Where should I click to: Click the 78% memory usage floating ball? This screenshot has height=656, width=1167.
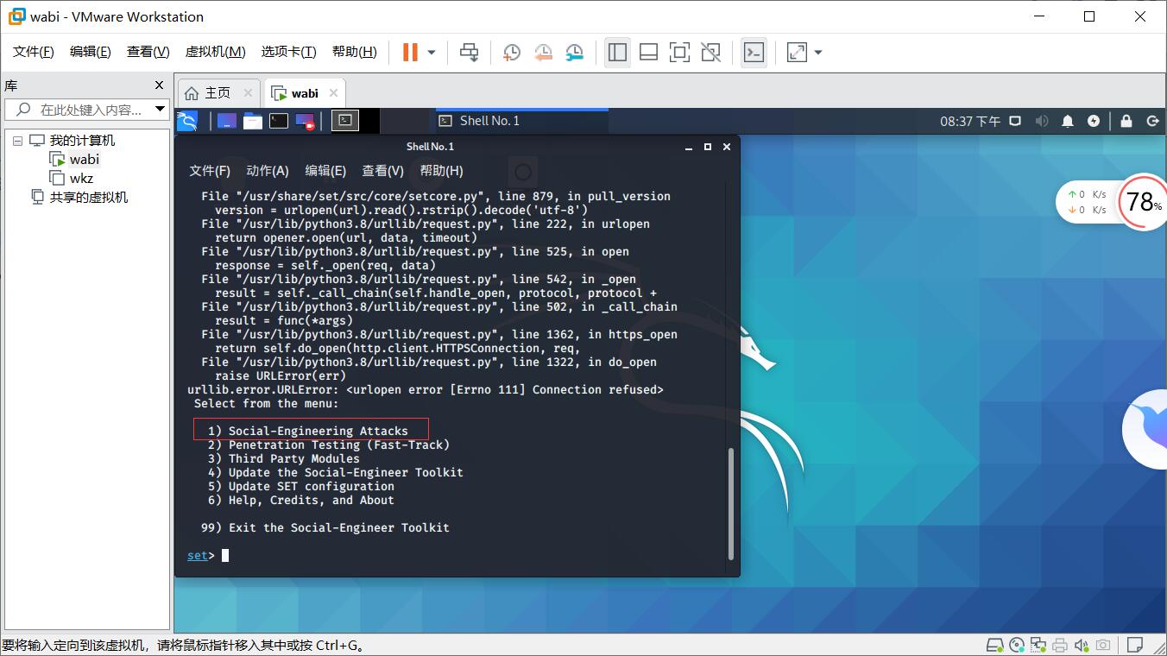[x=1143, y=203]
